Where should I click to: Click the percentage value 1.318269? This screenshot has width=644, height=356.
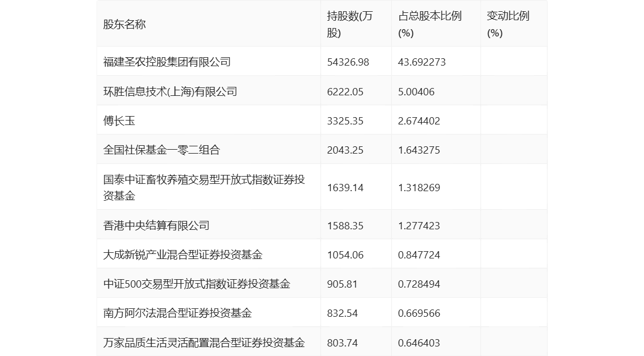point(419,188)
